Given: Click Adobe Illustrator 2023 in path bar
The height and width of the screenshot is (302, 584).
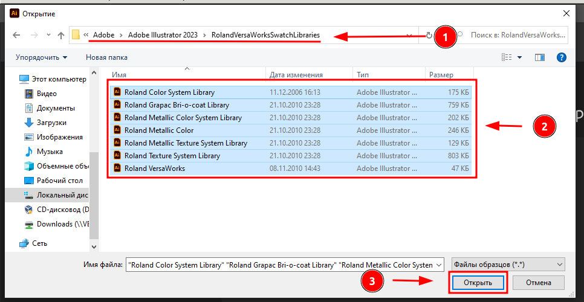Looking at the screenshot, I should click(x=166, y=35).
